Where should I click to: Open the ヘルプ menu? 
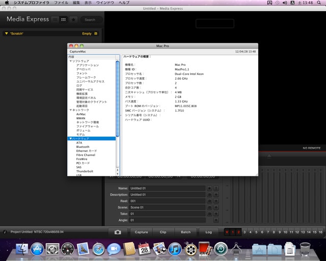tap(124, 3)
